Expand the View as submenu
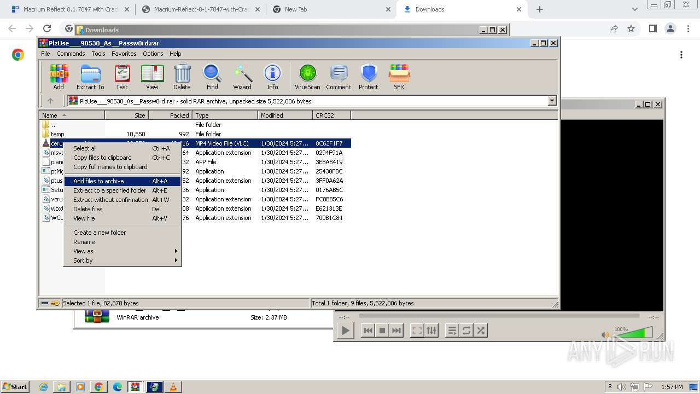Image resolution: width=700 pixels, height=394 pixels. [122, 251]
